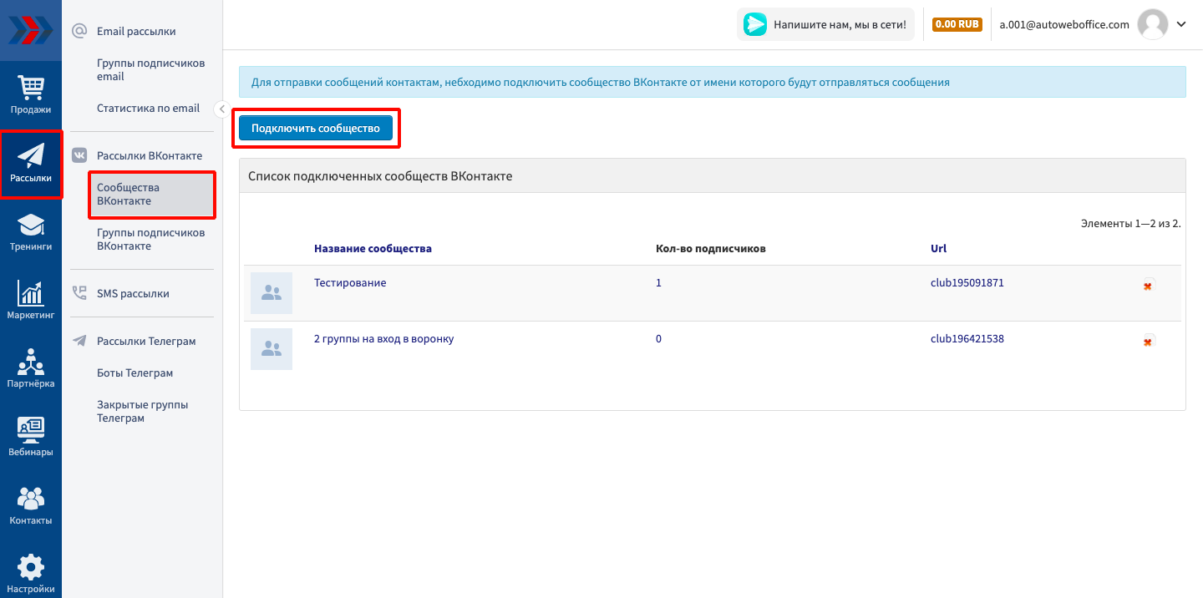This screenshot has height=598, width=1203.
Task: Open the Маркетинг chart section
Action: [x=31, y=301]
